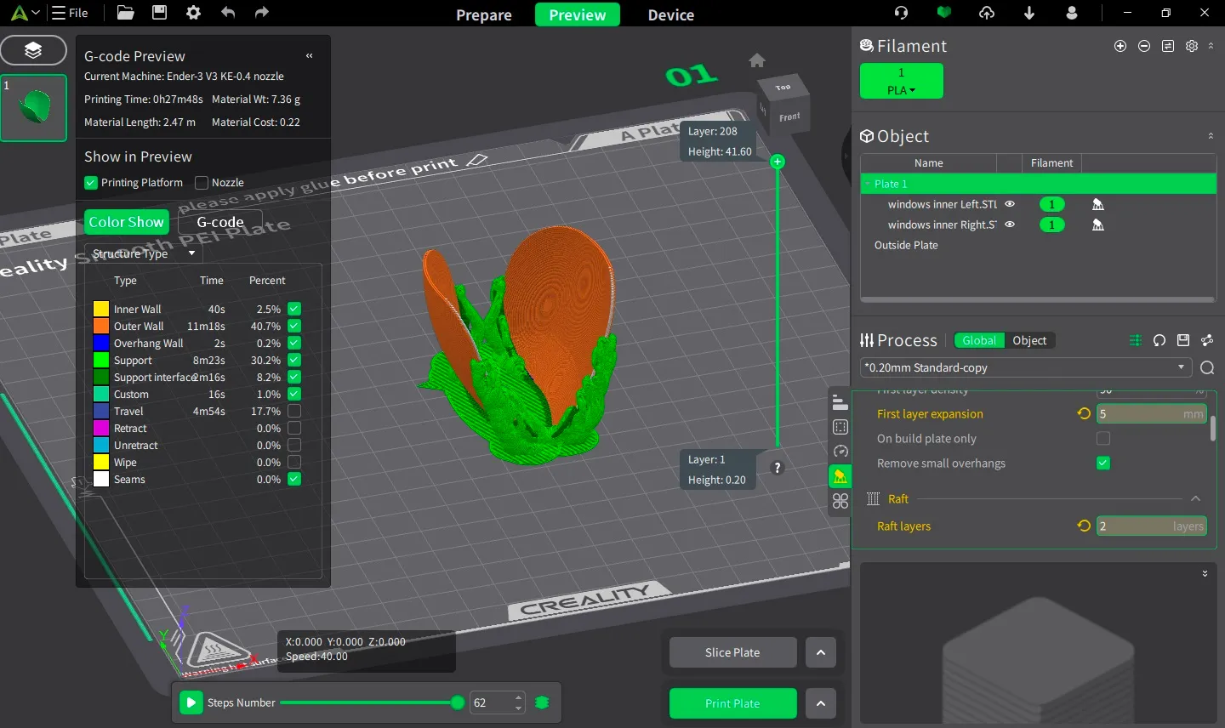Viewport: 1225px width, 728px height.
Task: Click the question mark help icon near Layer 1
Action: pyautogui.click(x=777, y=468)
